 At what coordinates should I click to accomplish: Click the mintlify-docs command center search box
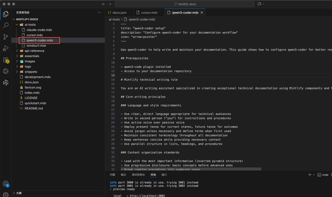pos(184,4)
